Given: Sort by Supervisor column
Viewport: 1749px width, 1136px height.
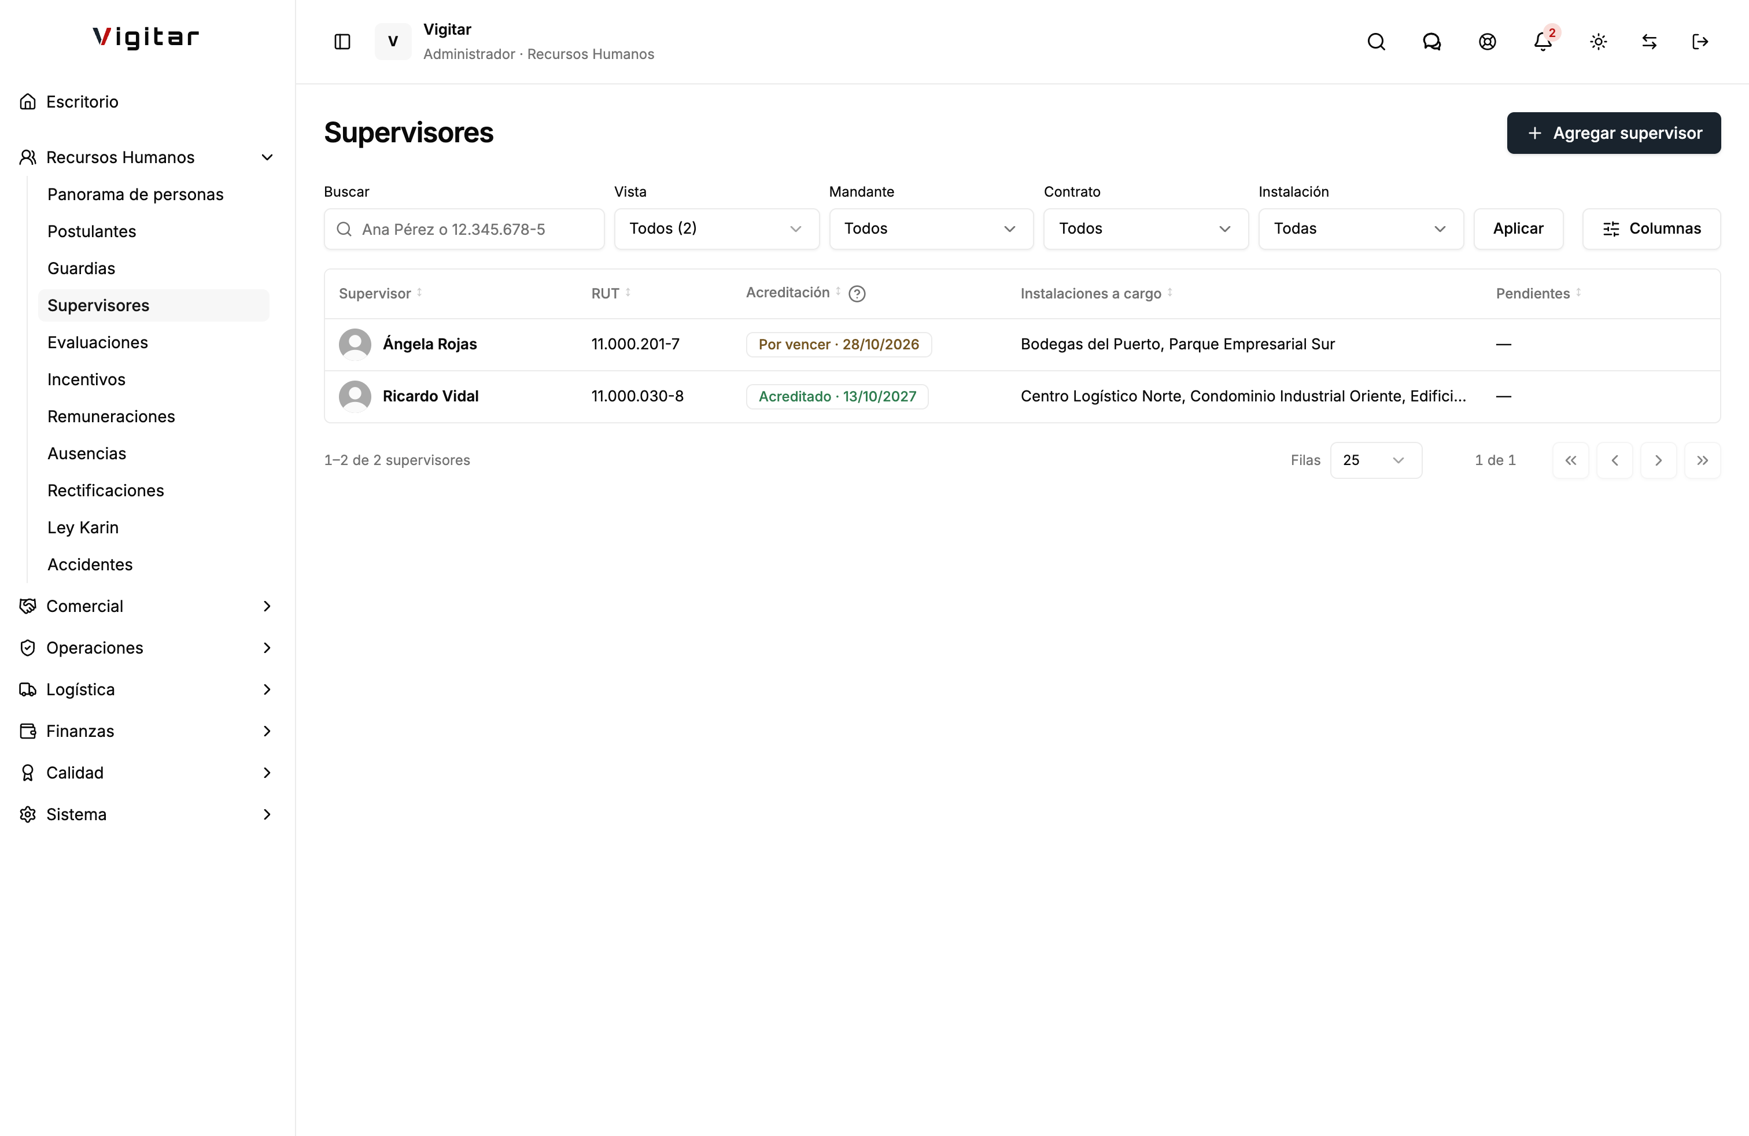Looking at the screenshot, I should point(380,293).
